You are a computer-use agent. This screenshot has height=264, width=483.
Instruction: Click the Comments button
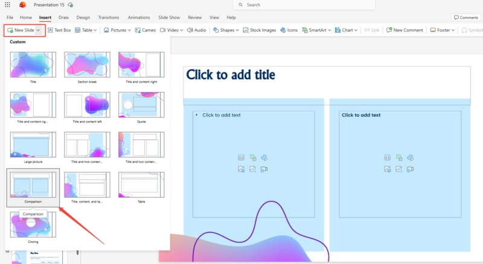pos(466,17)
